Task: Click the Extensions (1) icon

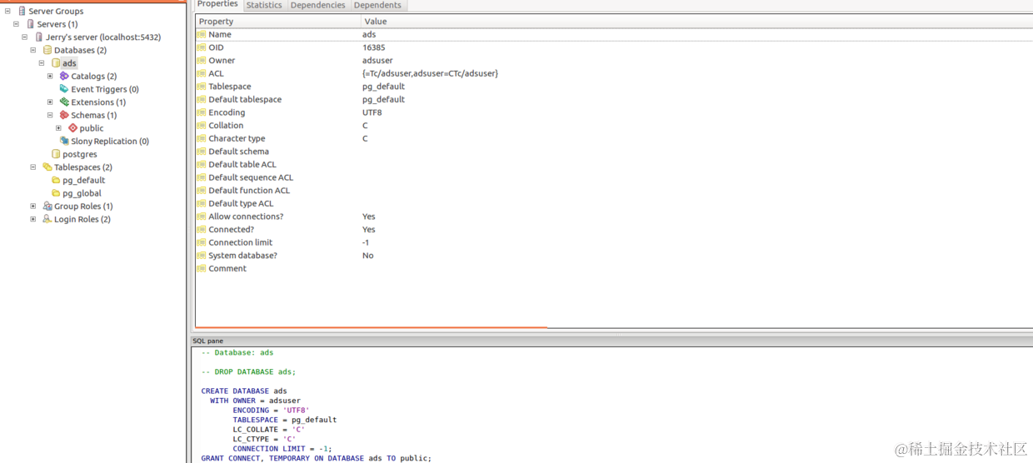Action: 64,102
